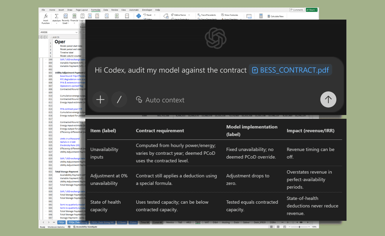
Task: Click Show Formulas
Action: [x=230, y=15]
